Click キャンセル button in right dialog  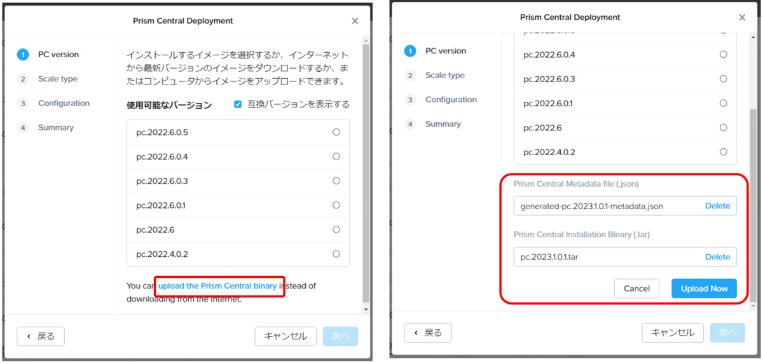click(x=673, y=332)
